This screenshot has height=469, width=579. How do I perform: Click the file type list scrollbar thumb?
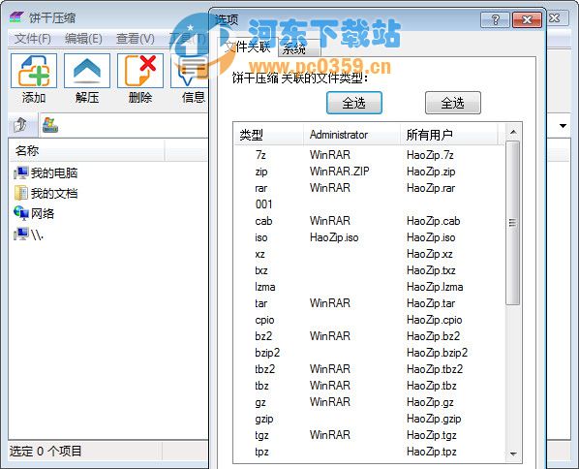point(512,223)
